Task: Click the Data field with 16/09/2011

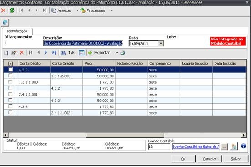Action: click(144, 44)
